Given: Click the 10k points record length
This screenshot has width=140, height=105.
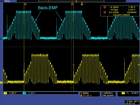Looking at the screenshot, I should 108,96.
